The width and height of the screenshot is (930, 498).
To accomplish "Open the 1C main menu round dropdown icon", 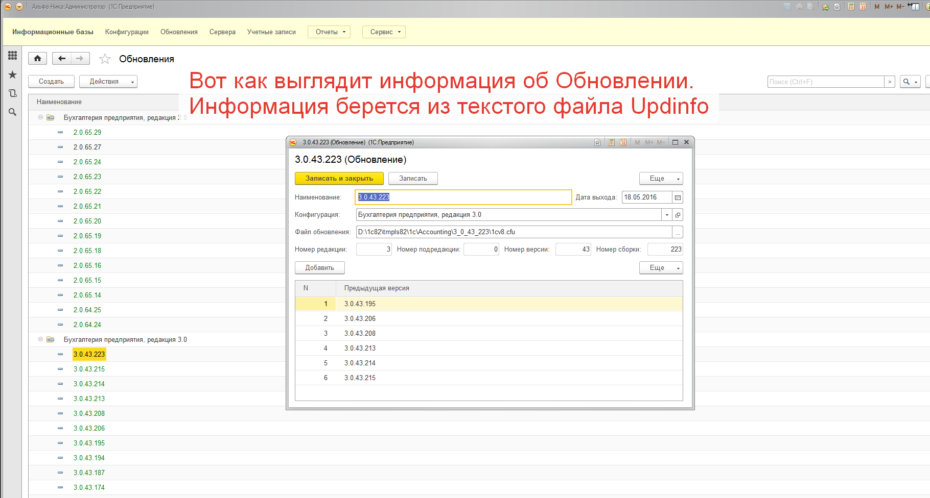I will (19, 7).
